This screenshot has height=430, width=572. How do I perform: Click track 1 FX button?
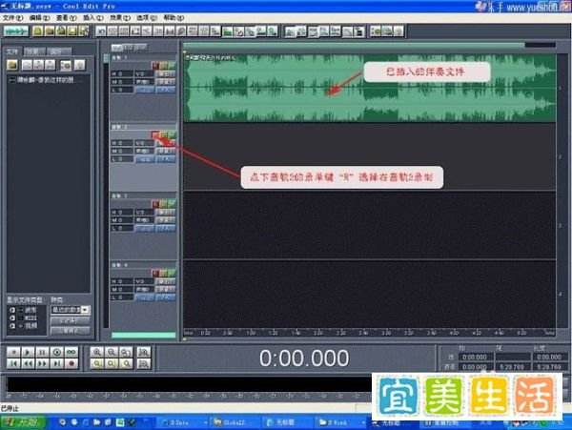pos(166,90)
